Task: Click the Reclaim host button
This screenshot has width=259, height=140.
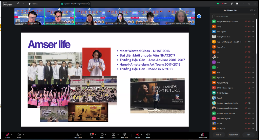Action: [233, 135]
